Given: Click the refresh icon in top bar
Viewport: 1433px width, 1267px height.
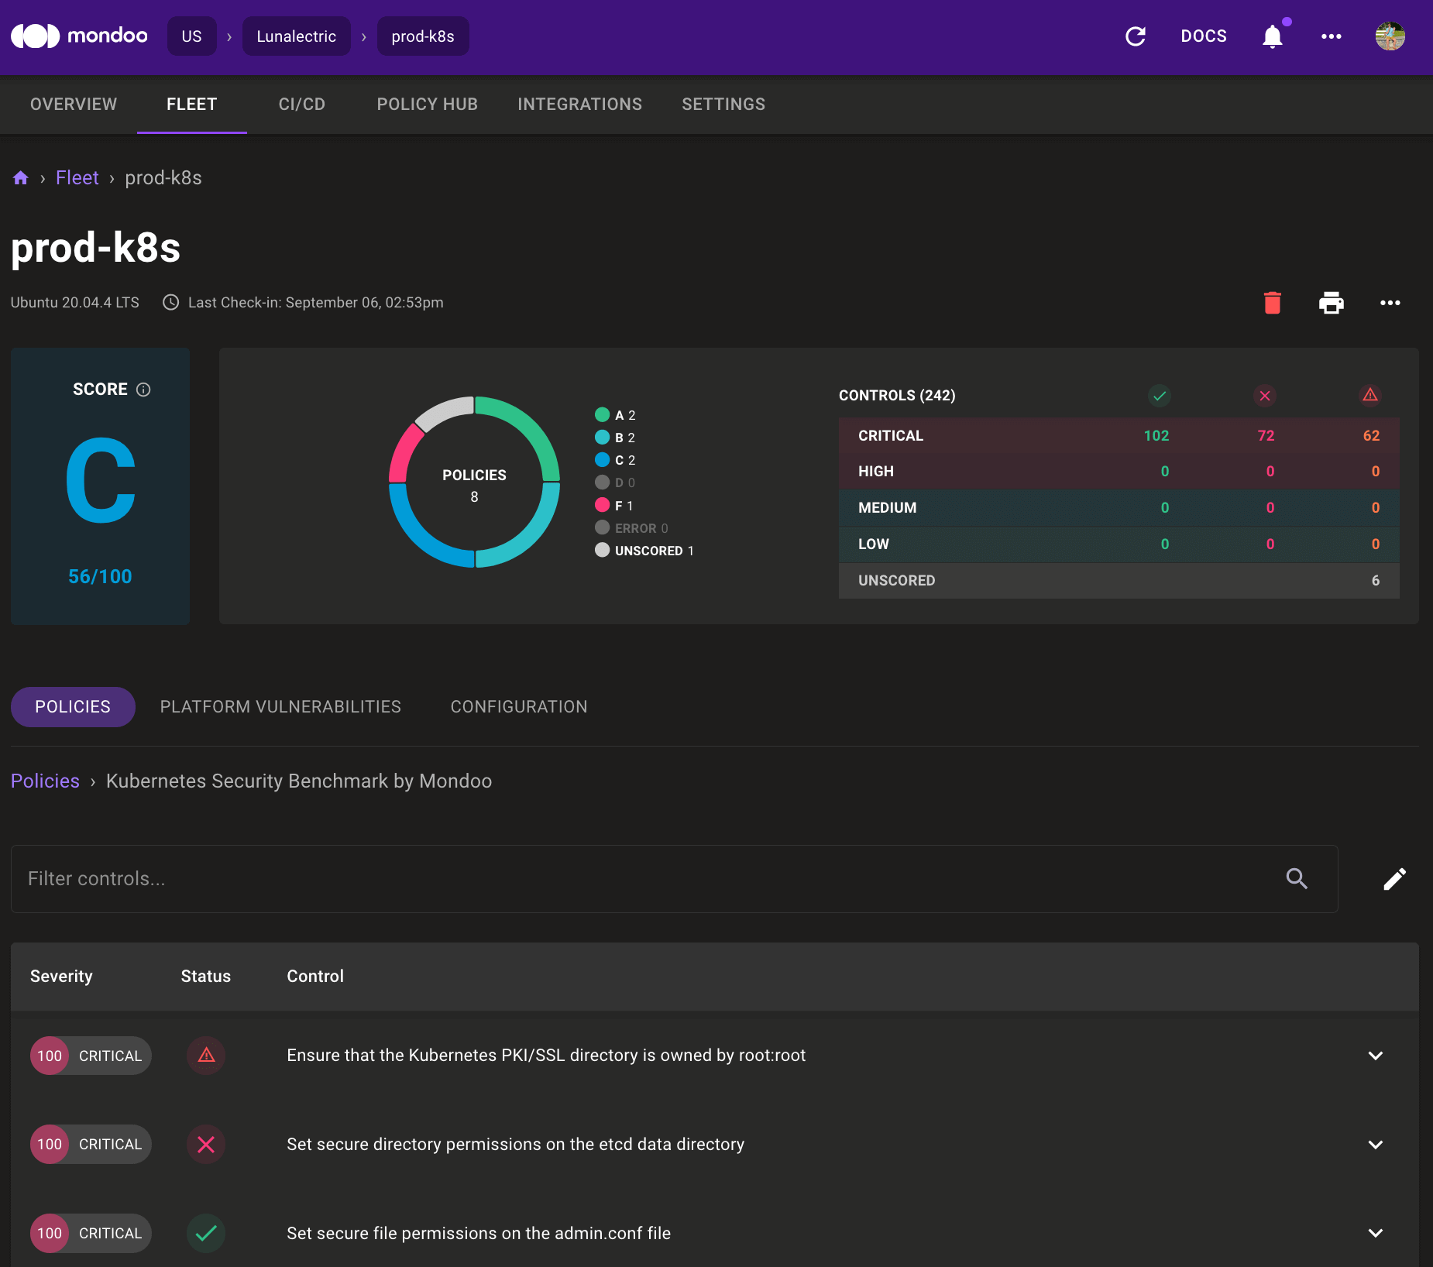Looking at the screenshot, I should pyautogui.click(x=1136, y=36).
